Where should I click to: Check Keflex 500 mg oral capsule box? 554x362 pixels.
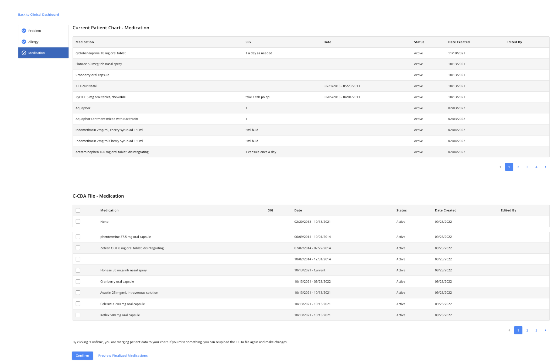coord(78,315)
